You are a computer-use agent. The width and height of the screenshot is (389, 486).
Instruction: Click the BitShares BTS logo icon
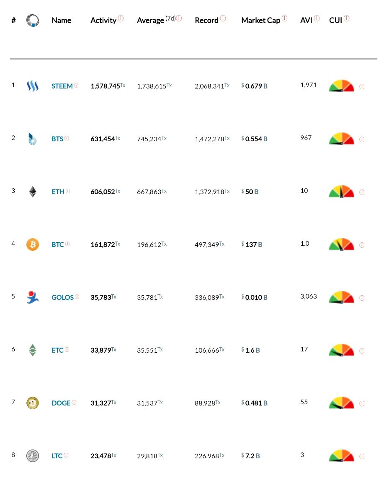[x=33, y=139]
